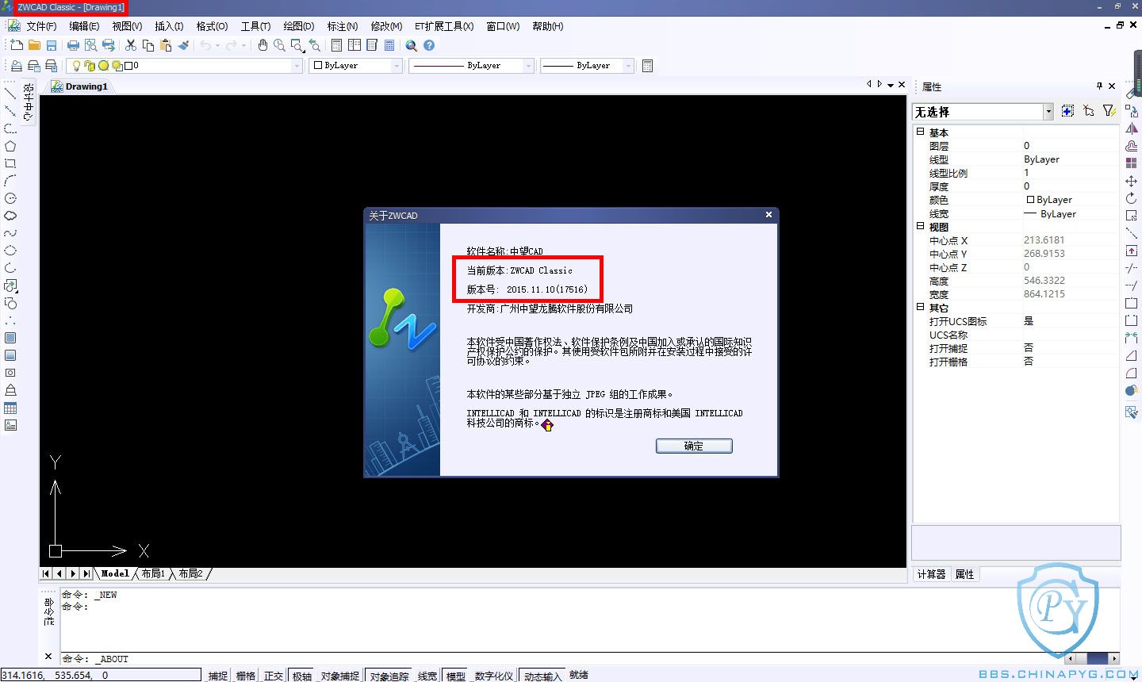Click the Cut scissors icon
The height and width of the screenshot is (682, 1142).
131,46
